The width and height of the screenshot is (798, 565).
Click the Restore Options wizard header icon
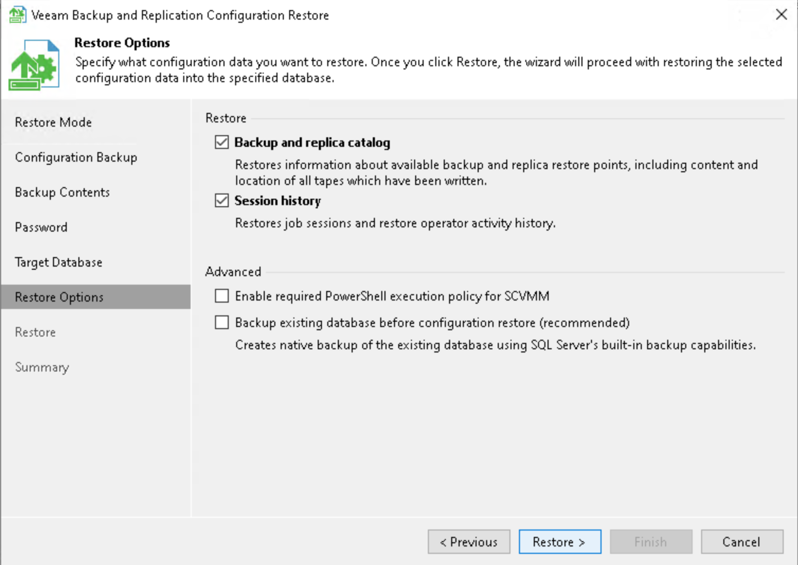pos(34,65)
